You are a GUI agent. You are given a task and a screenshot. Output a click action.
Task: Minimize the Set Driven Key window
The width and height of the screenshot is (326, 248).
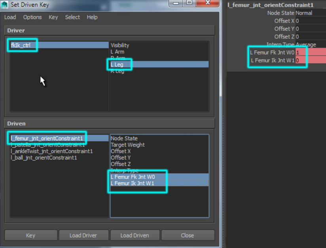[176, 3]
